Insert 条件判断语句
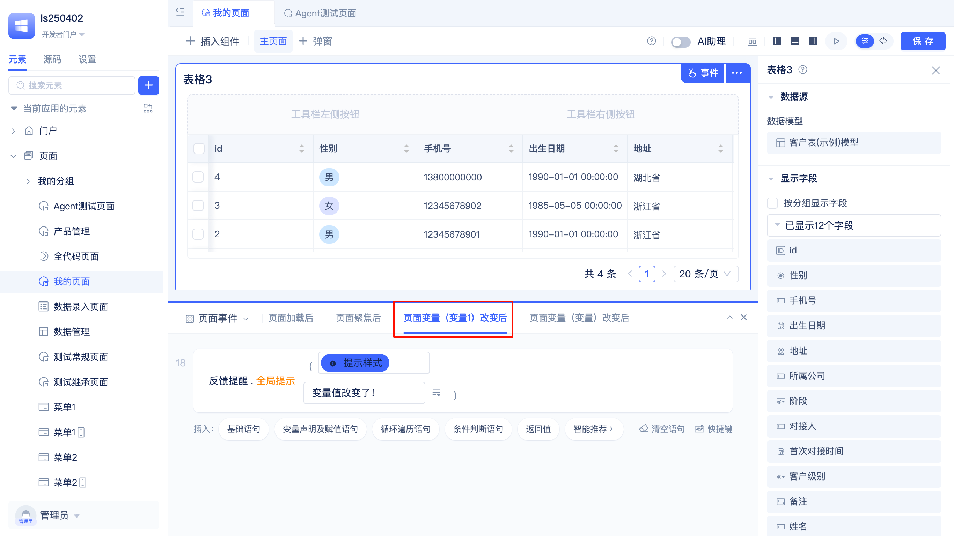Screen dimensions: 954x536 pos(478,429)
